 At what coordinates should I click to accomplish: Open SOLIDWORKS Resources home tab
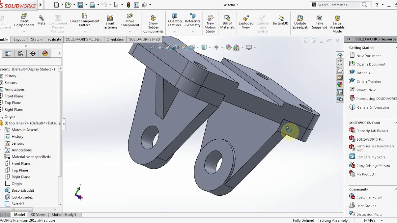[340, 55]
